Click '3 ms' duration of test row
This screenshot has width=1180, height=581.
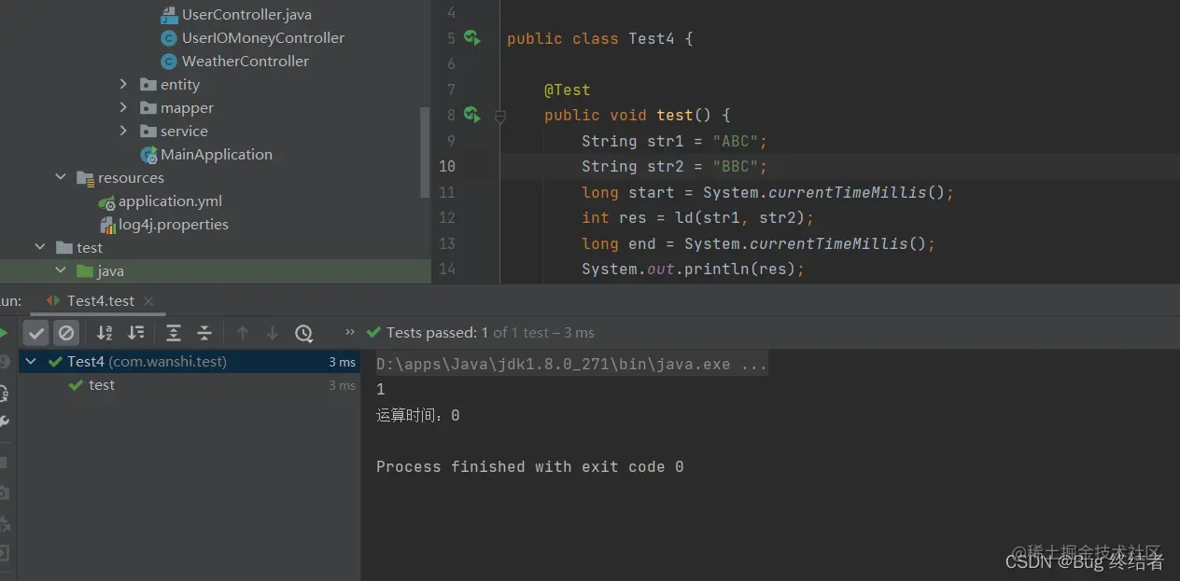click(342, 385)
